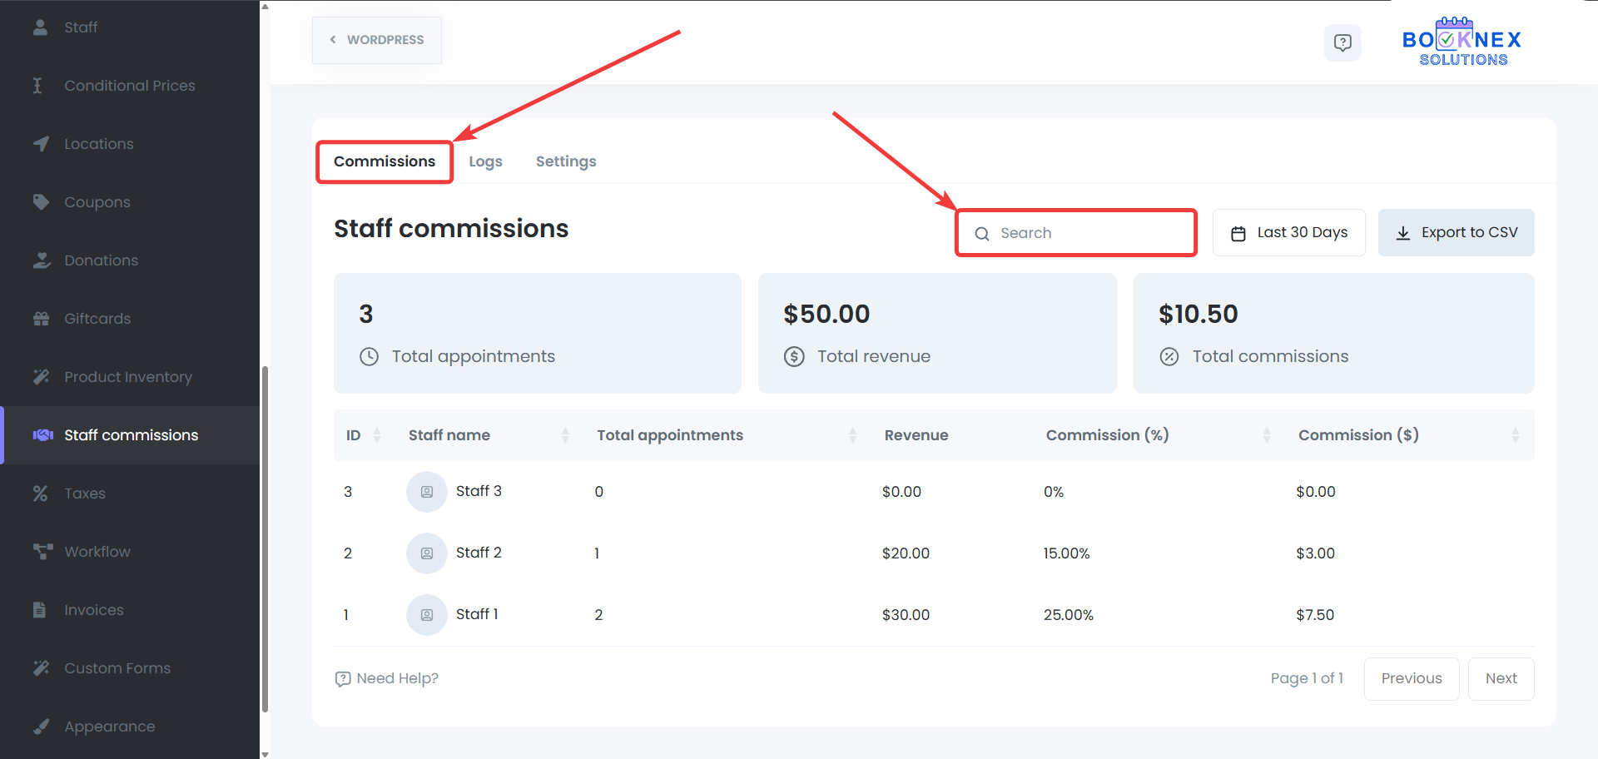Click the Taxes percent icon in sidebar
Image resolution: width=1598 pixels, height=759 pixels.
[x=41, y=494]
